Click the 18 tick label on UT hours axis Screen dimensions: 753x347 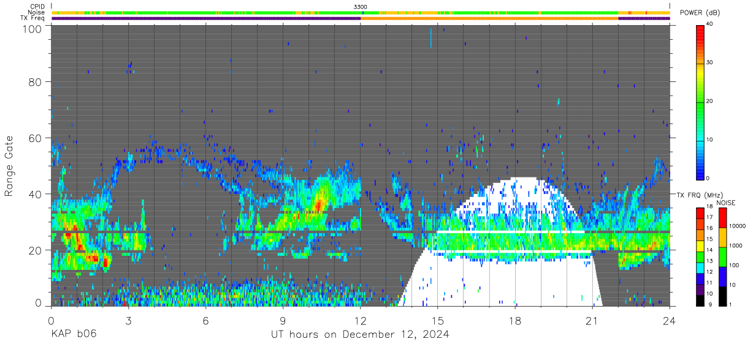(x=515, y=320)
